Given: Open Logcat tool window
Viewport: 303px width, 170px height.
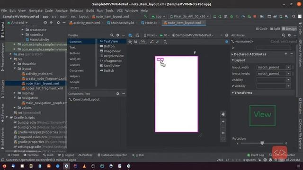Looking at the screenshot, I should pyautogui.click(x=66, y=155).
